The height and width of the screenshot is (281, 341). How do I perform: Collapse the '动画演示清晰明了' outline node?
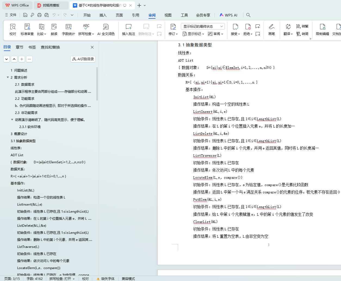[x=12, y=120]
